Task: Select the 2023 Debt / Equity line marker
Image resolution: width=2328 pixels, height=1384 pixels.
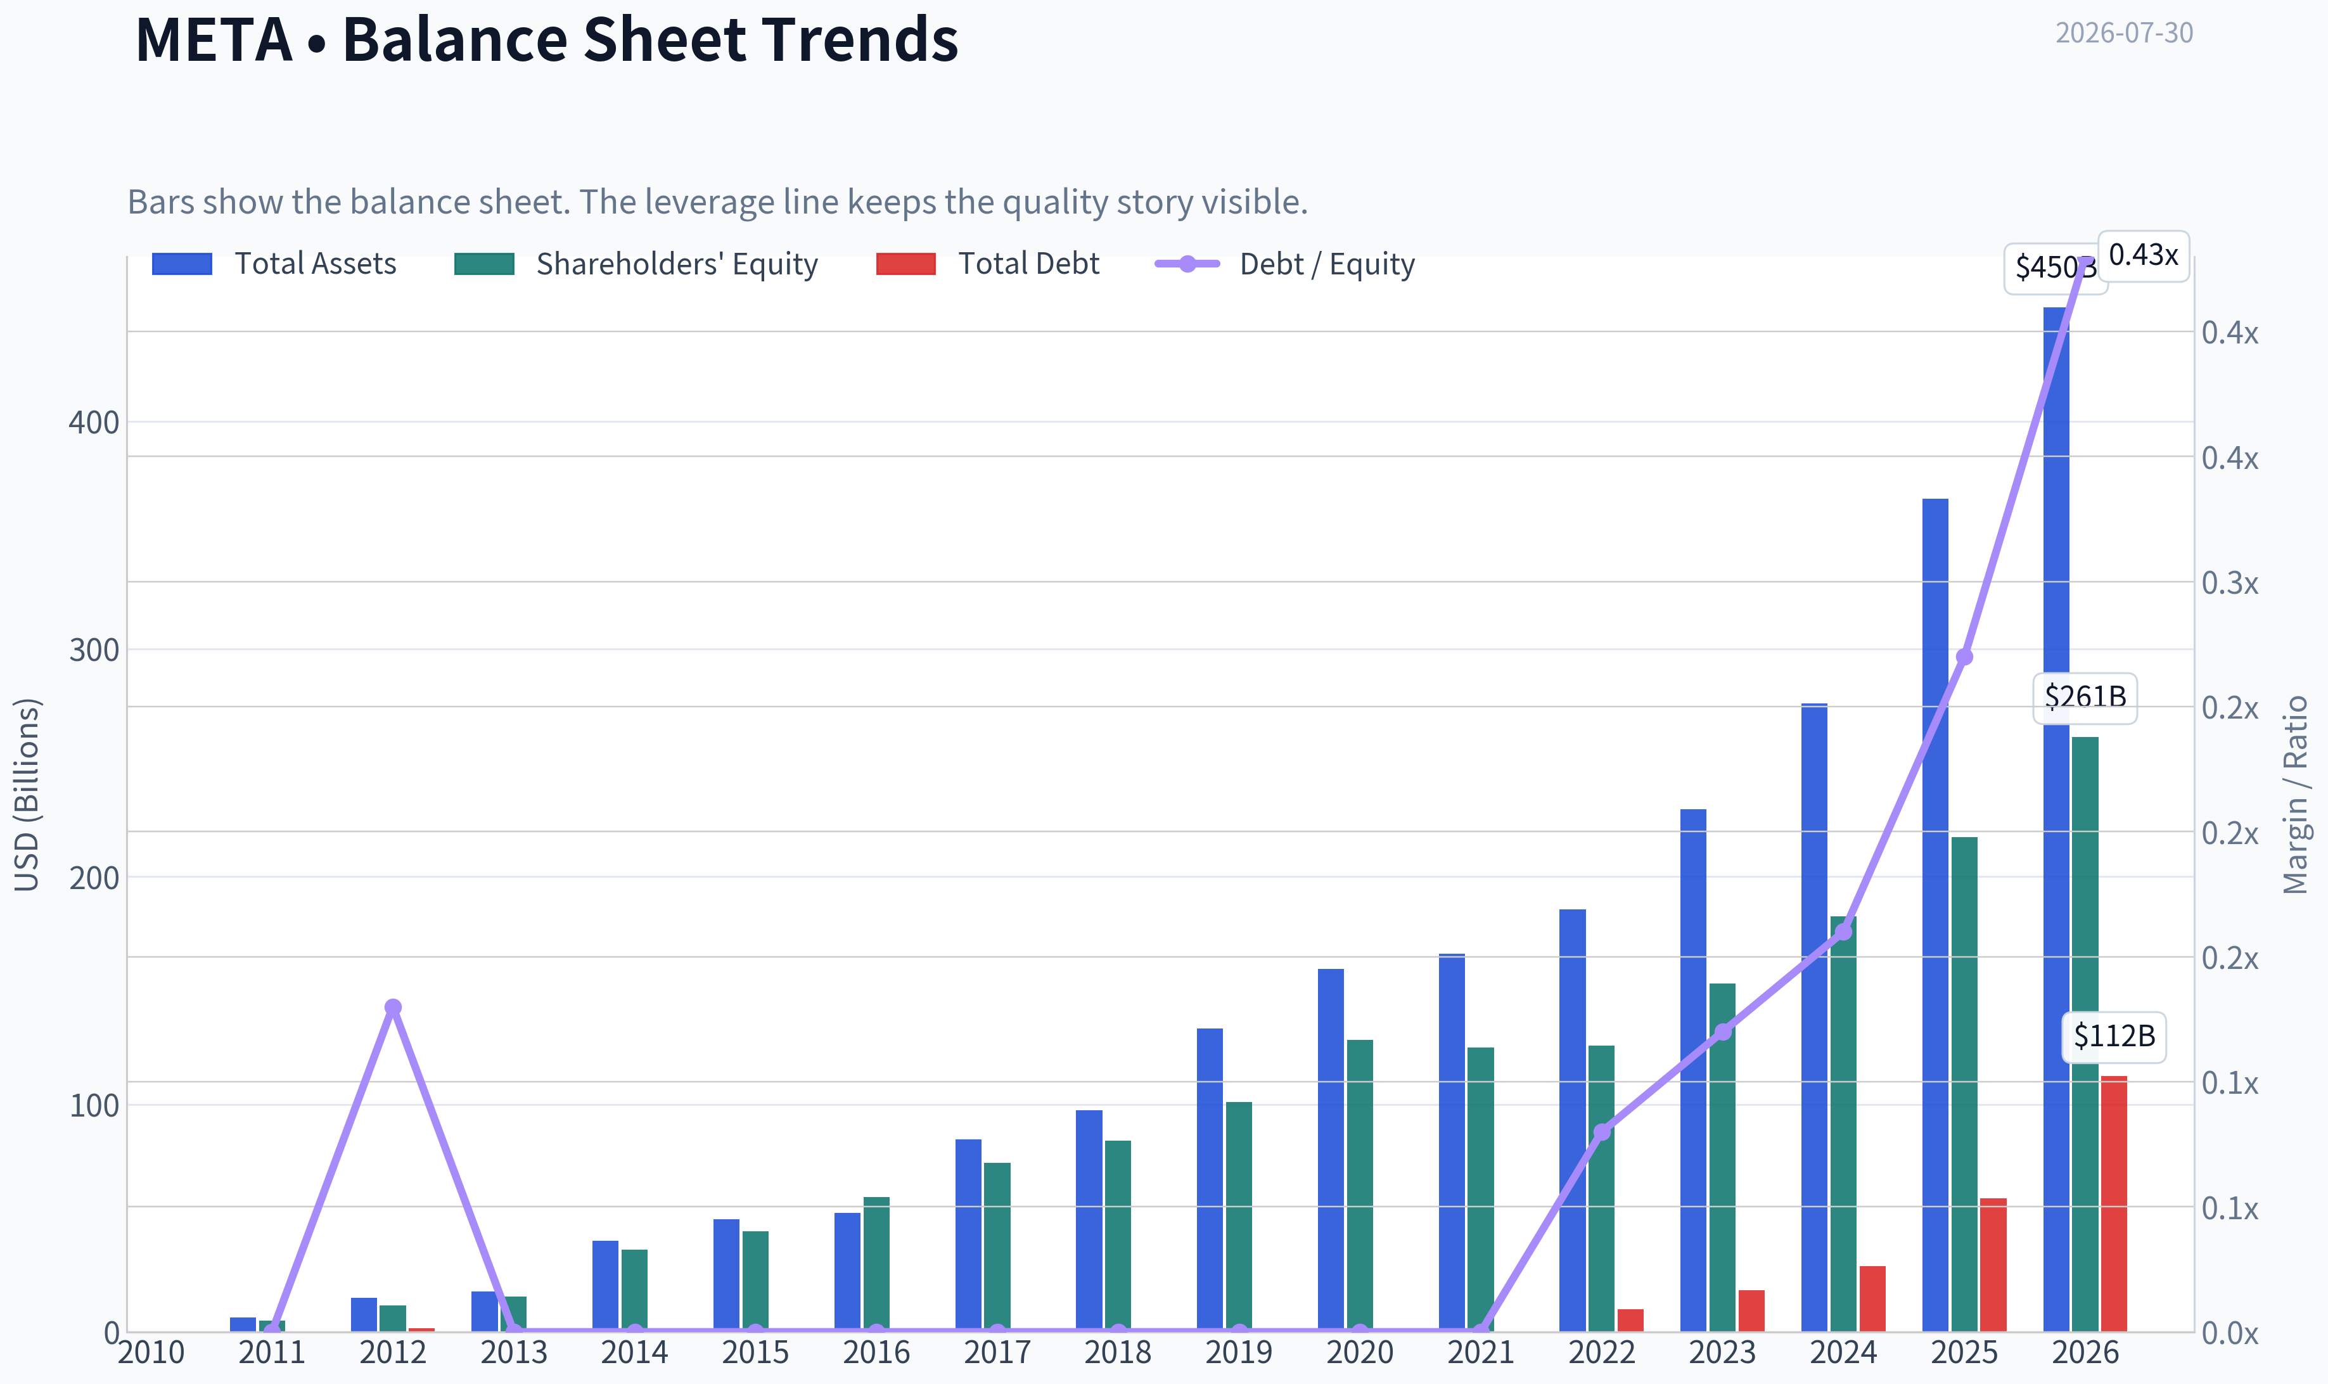Action: click(x=1723, y=1032)
